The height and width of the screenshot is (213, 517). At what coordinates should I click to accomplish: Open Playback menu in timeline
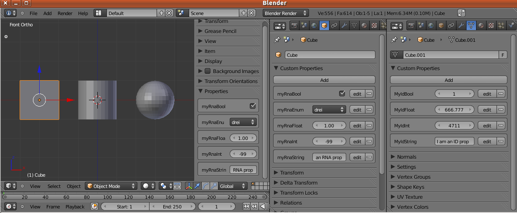coord(75,206)
